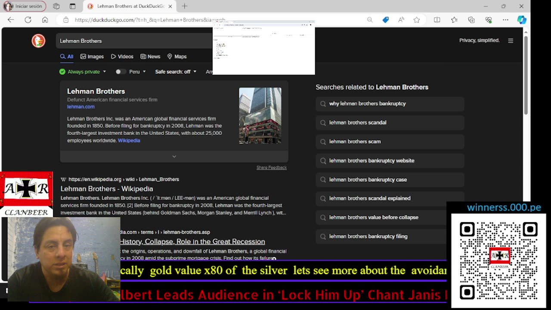Viewport: 551px width, 310px height.
Task: Open the Safe search: off dropdown
Action: (176, 71)
